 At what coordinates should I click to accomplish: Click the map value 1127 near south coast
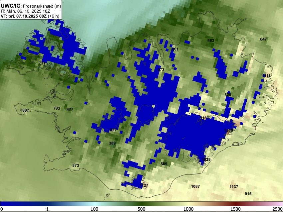coord(144,185)
